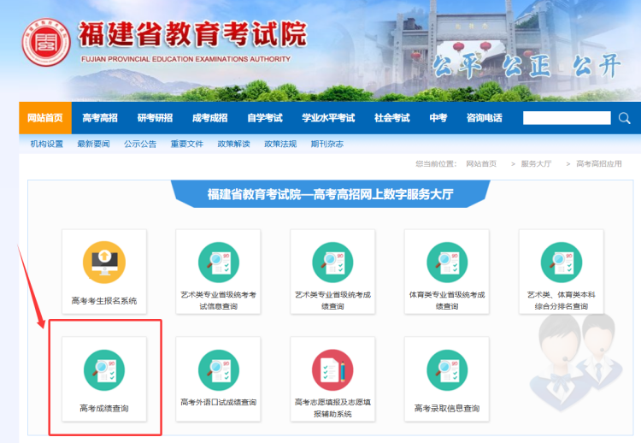Viewport: 641px width, 443px height.
Task: Focus the site search input box
Action: coord(567,118)
